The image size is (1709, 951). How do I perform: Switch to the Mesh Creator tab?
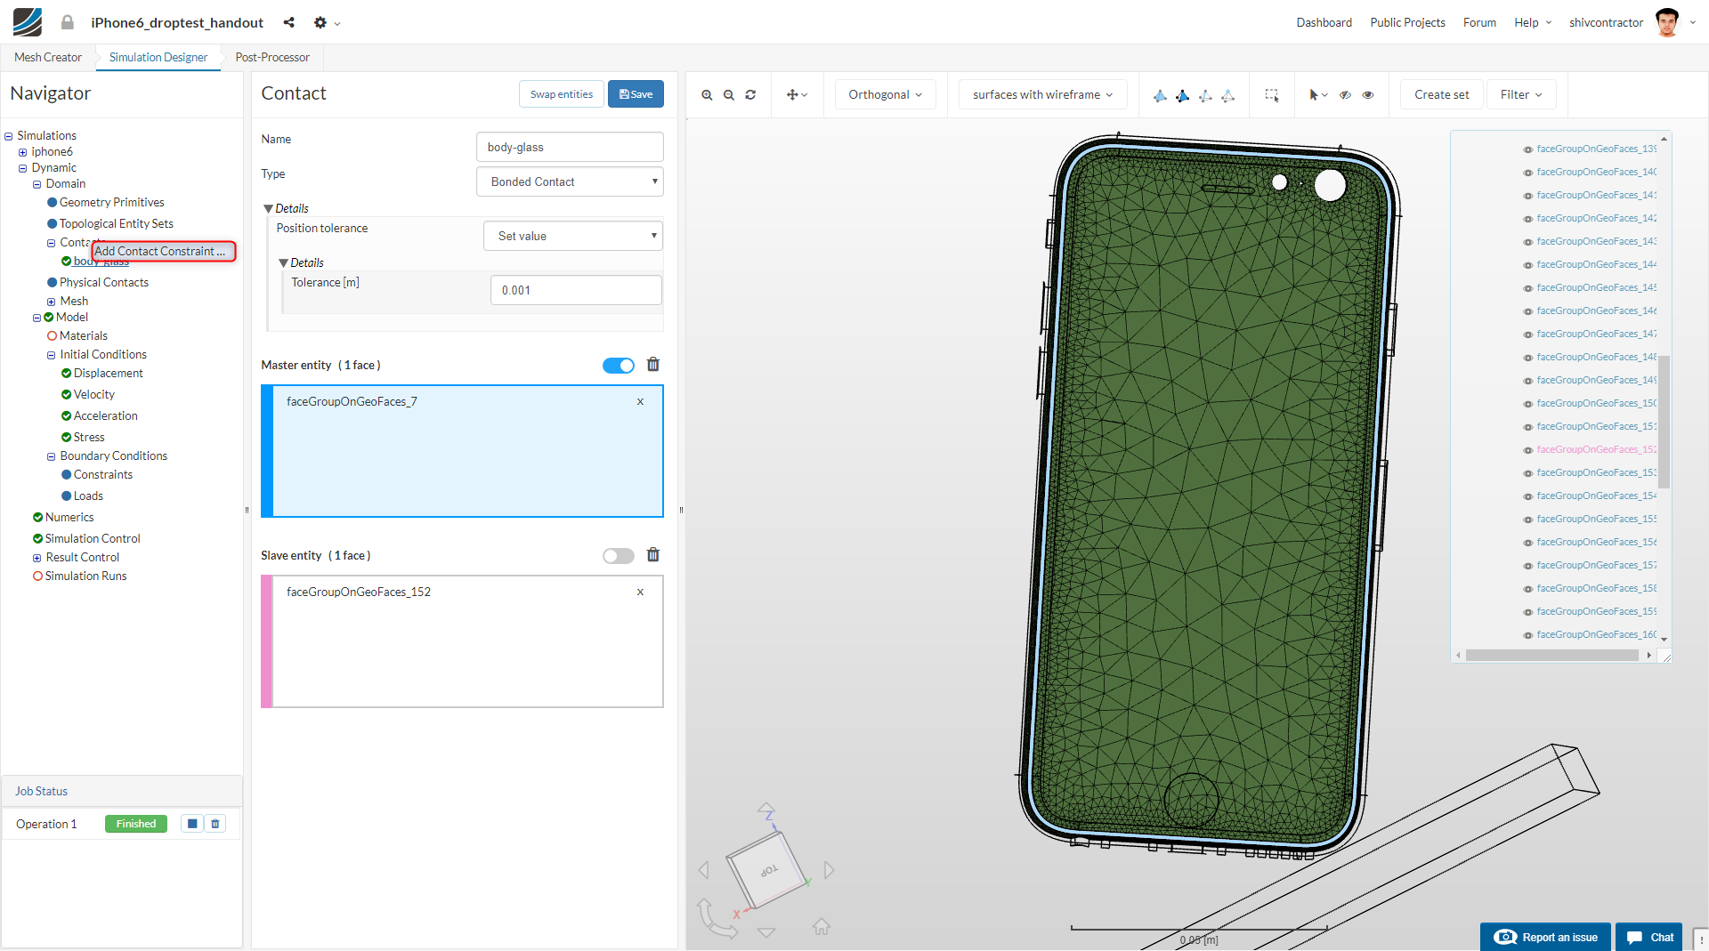click(x=48, y=57)
